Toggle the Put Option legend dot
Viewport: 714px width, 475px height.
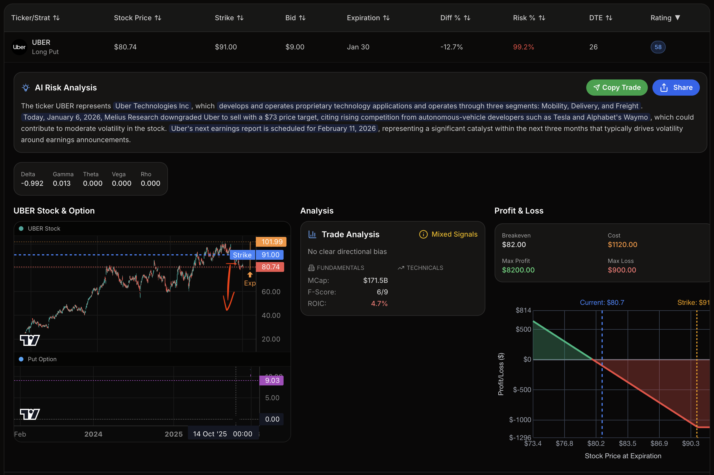tap(21, 359)
